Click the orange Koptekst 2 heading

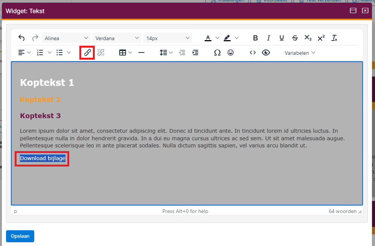pyautogui.click(x=40, y=100)
